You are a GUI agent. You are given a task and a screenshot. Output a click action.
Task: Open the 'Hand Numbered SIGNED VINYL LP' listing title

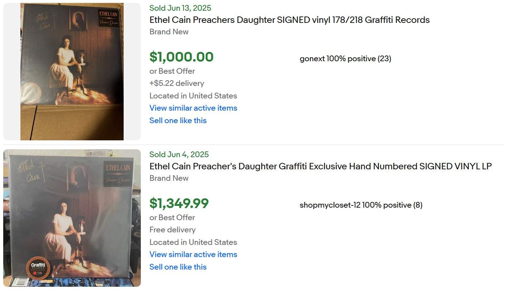click(320, 166)
